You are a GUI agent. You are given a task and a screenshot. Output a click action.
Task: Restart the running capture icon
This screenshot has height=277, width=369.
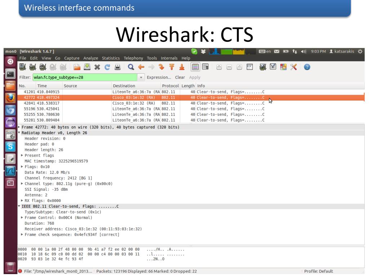(63, 67)
